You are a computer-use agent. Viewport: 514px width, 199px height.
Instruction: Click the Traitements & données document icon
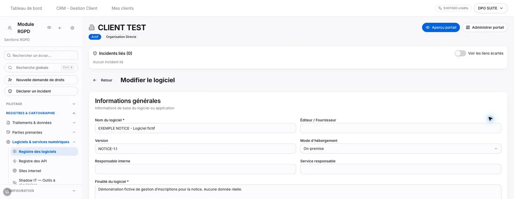tap(8, 123)
